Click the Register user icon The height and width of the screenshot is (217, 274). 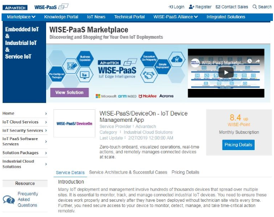pyautogui.click(x=191, y=7)
